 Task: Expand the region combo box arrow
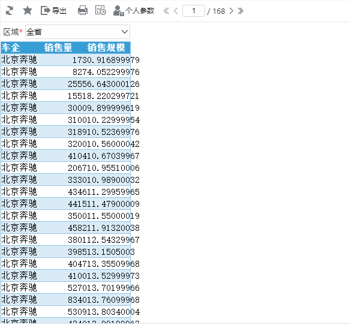coord(125,32)
